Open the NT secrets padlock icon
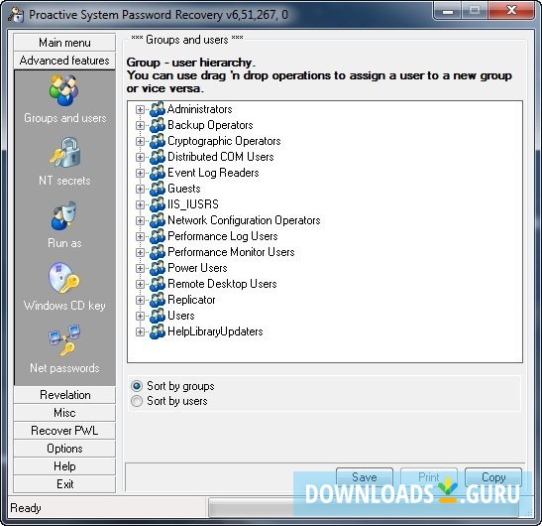The width and height of the screenshot is (542, 526). click(x=64, y=153)
